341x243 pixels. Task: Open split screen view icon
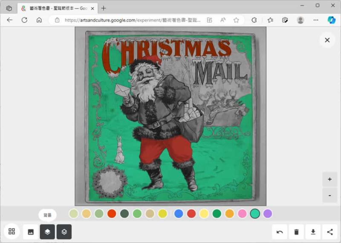(209, 20)
